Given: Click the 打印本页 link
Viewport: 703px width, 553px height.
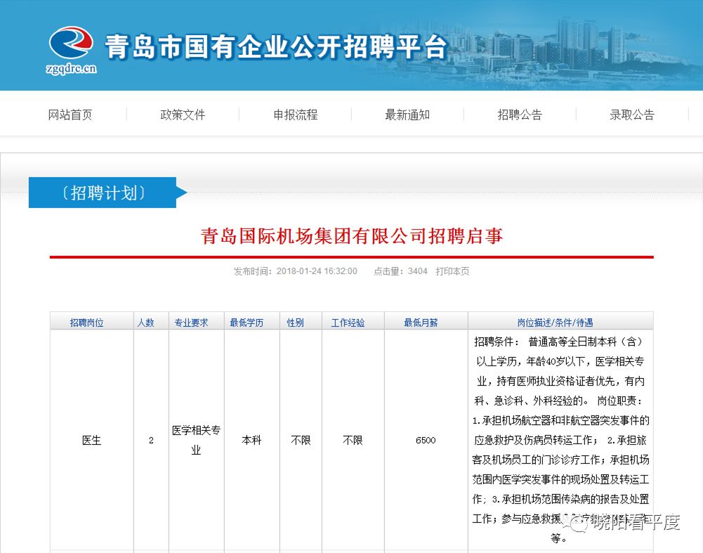Looking at the screenshot, I should [x=452, y=271].
